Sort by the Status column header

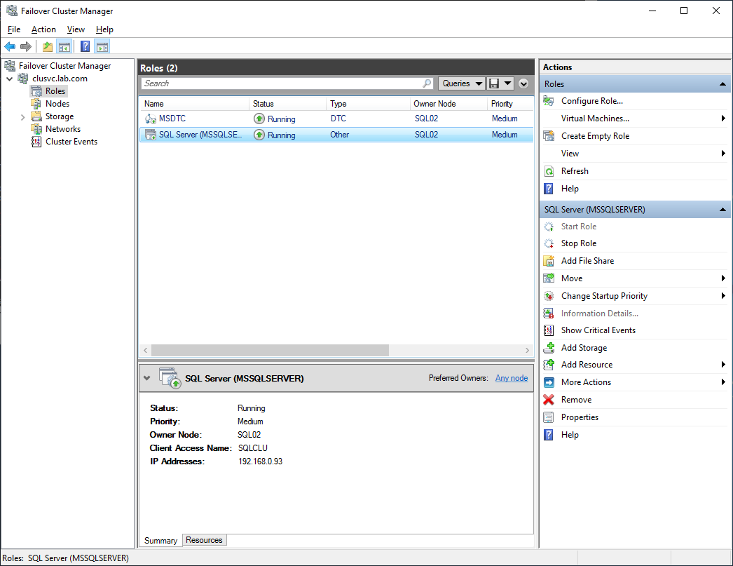point(287,104)
